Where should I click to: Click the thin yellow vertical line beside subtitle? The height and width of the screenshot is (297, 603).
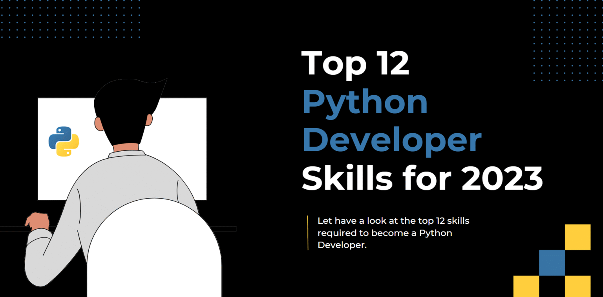click(308, 233)
